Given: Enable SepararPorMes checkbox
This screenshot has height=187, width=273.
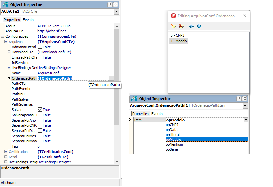Looking at the screenshot, I should pyautogui.click(x=40, y=136).
